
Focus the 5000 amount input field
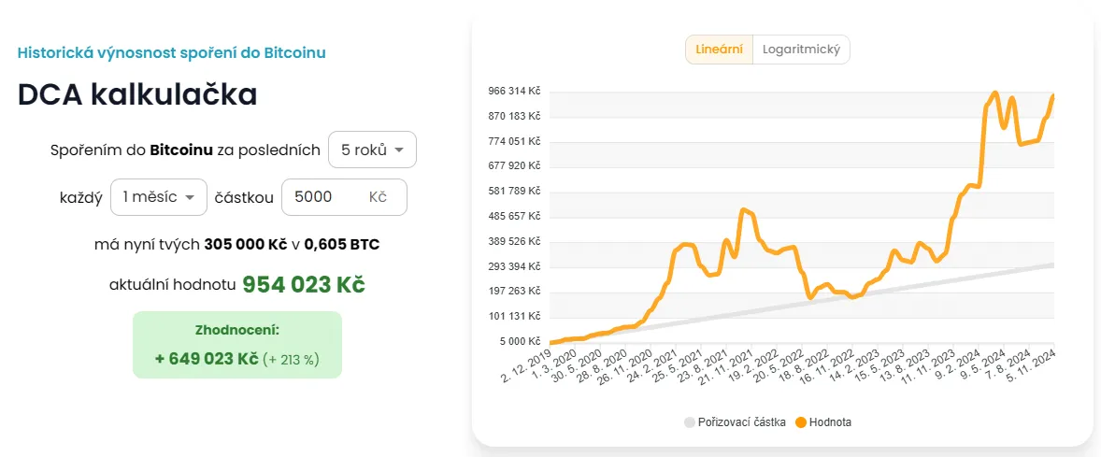322,197
